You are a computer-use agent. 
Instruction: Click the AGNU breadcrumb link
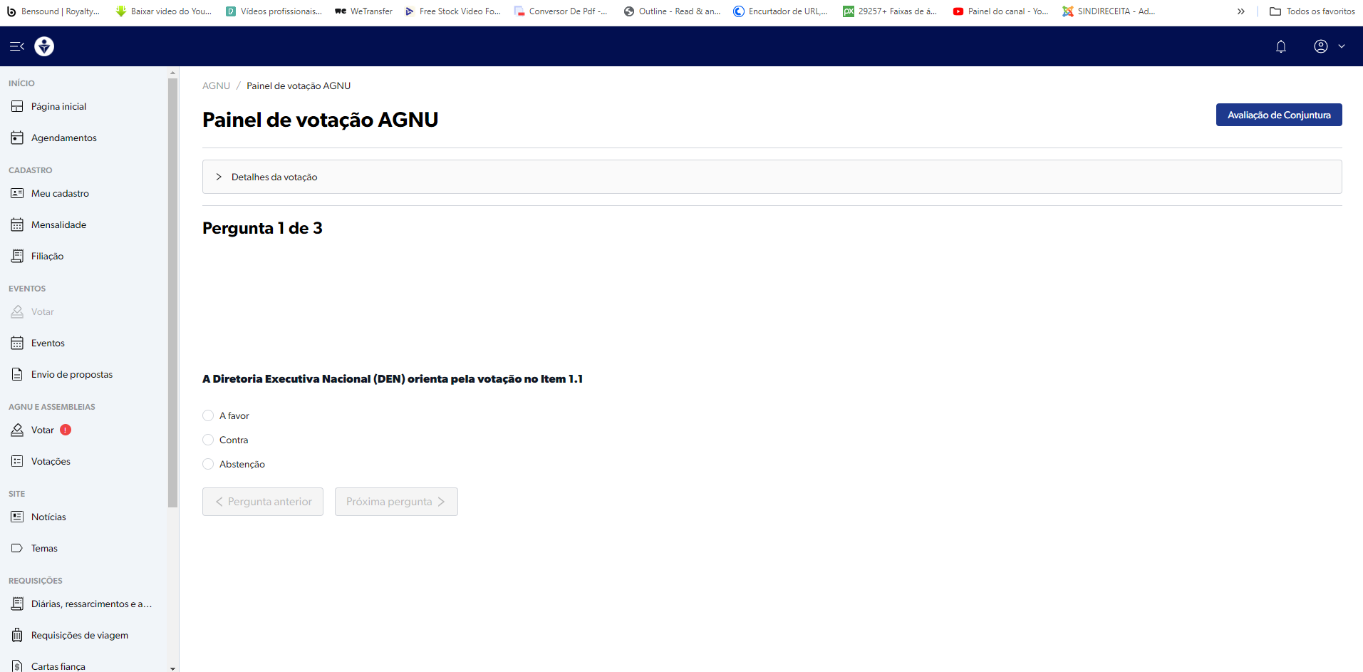pos(216,86)
